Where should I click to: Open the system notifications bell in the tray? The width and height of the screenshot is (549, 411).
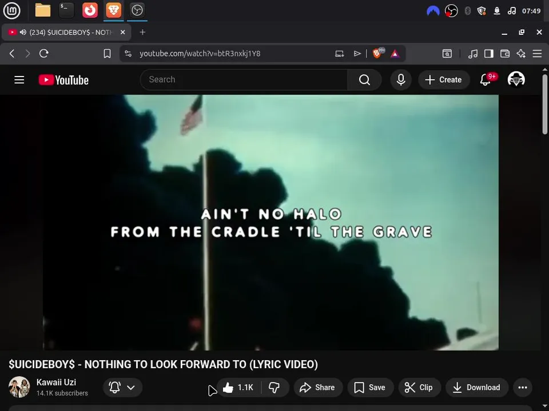point(496,11)
